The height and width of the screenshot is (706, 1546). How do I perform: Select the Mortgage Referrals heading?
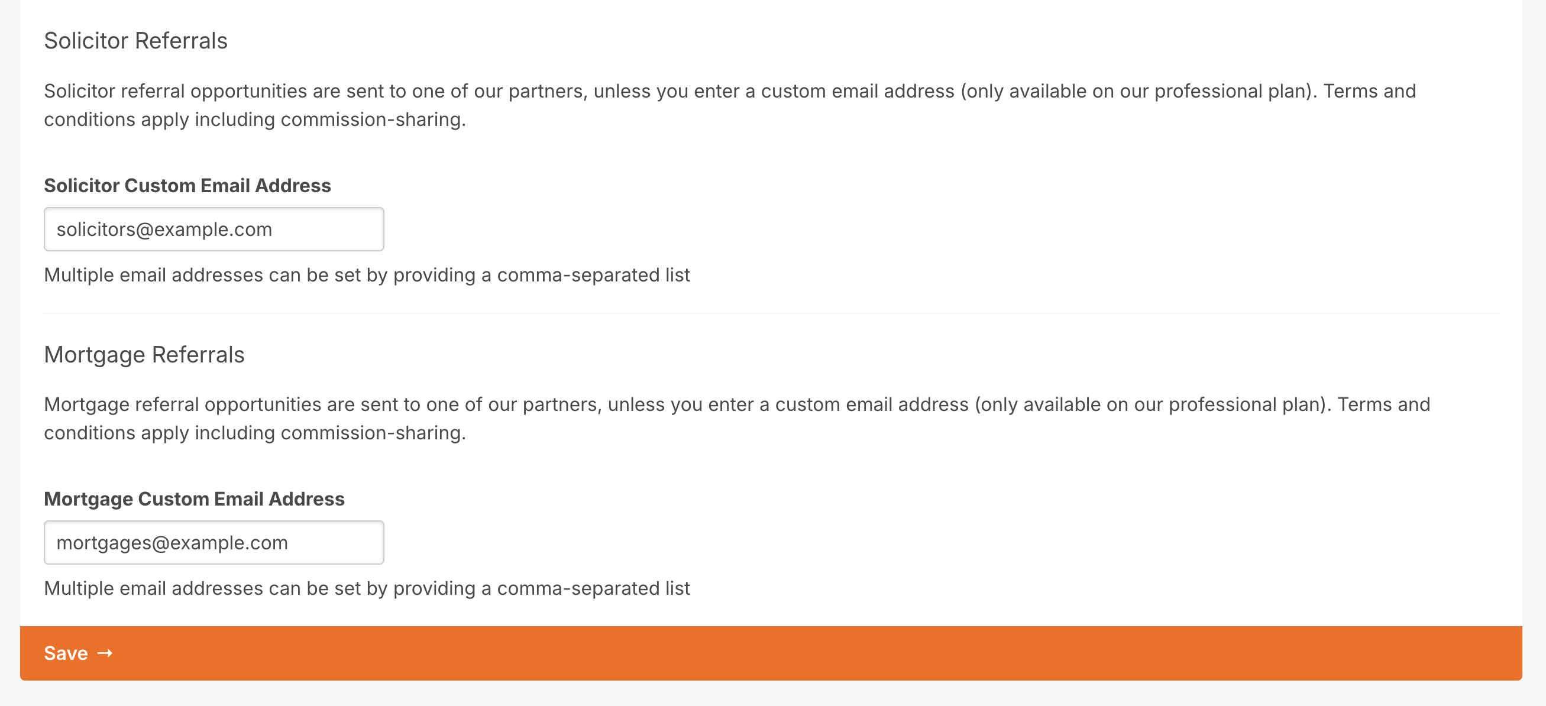[144, 355]
